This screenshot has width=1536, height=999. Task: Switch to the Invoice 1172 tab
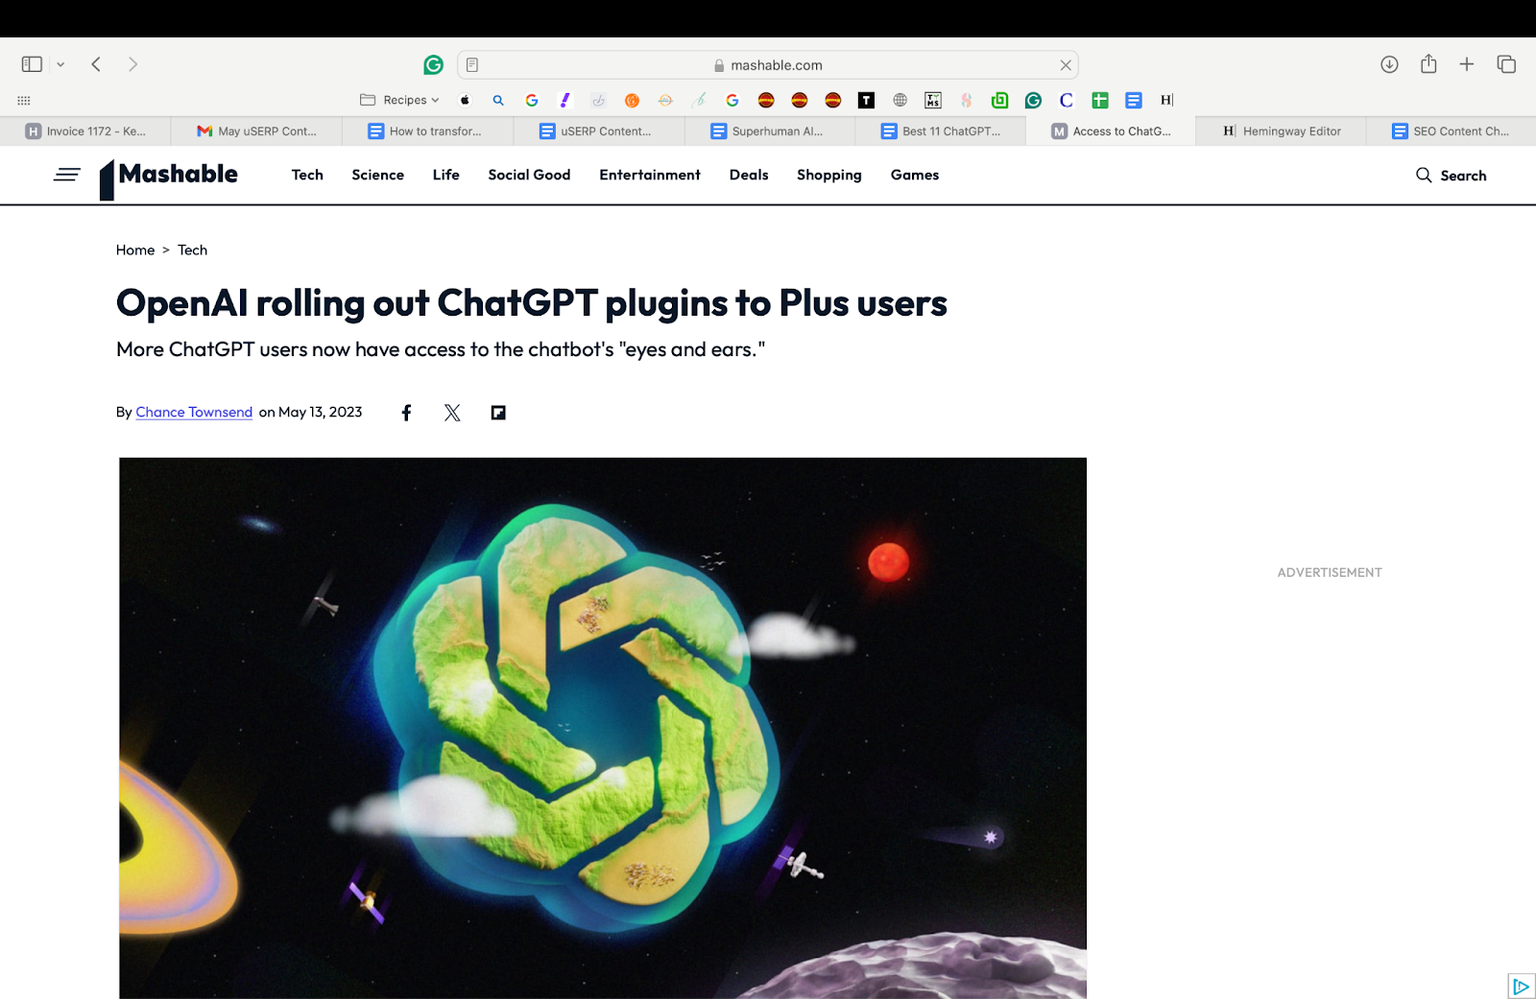pos(85,131)
